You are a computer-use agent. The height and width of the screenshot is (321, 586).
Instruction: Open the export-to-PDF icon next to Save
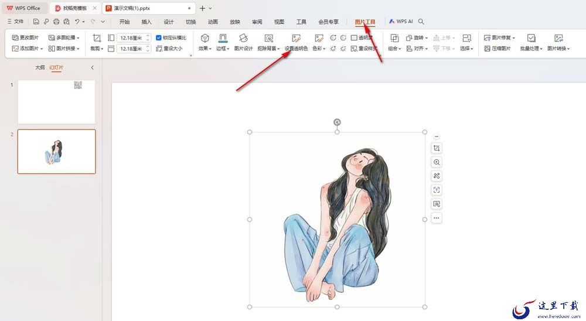(46, 22)
